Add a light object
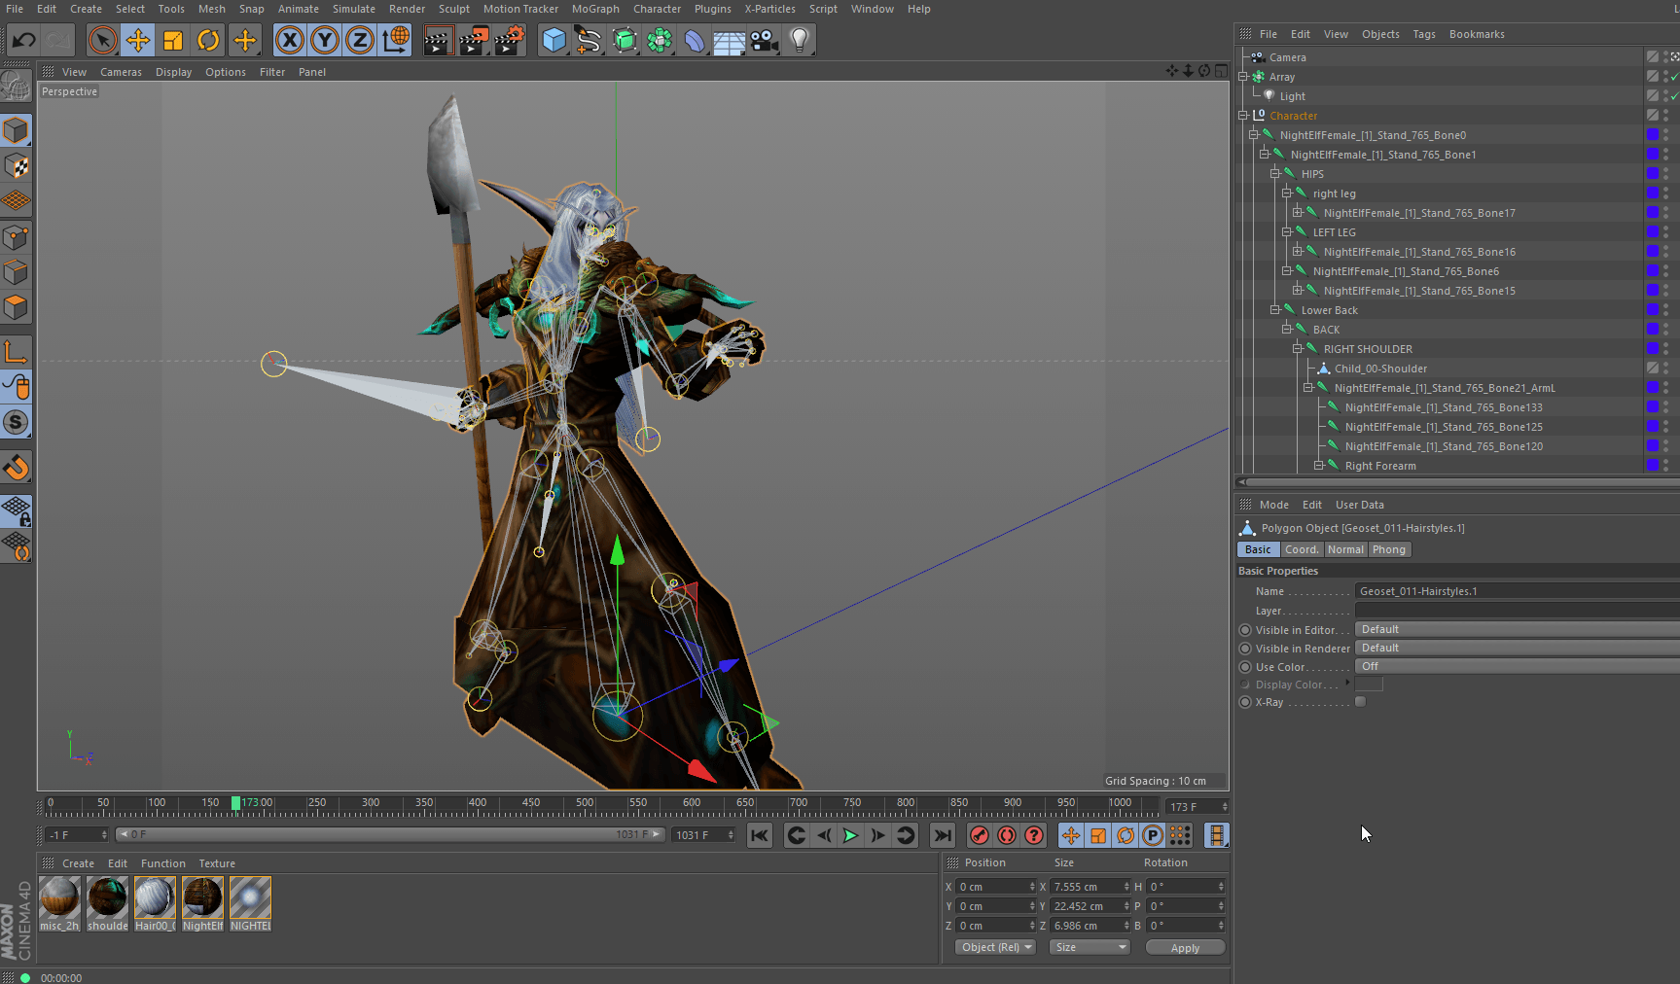The image size is (1680, 984). coord(800,40)
